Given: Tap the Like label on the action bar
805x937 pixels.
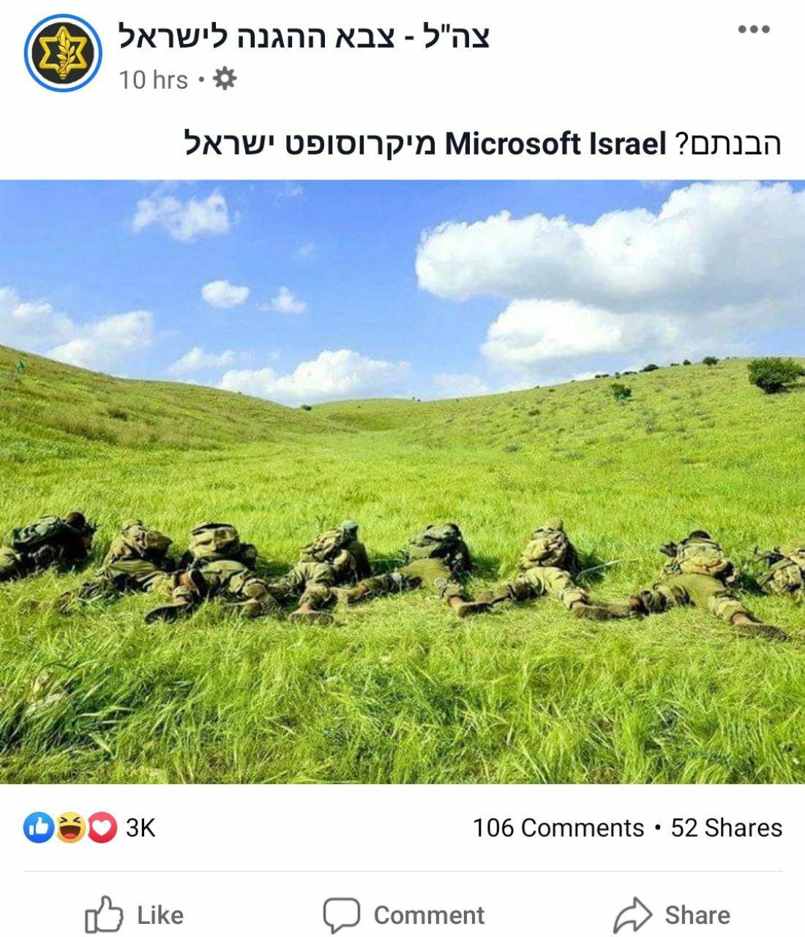Looking at the screenshot, I should (160, 915).
